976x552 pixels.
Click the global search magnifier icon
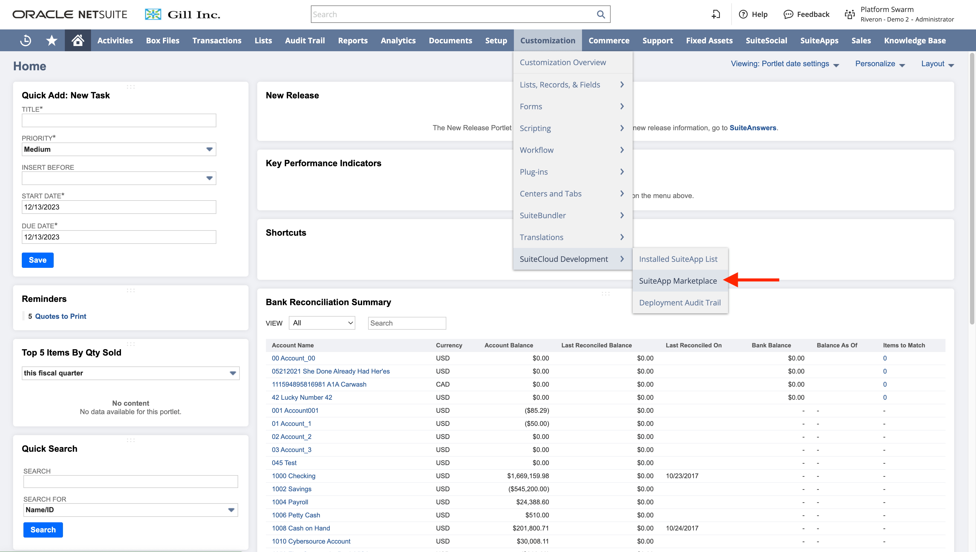click(600, 14)
